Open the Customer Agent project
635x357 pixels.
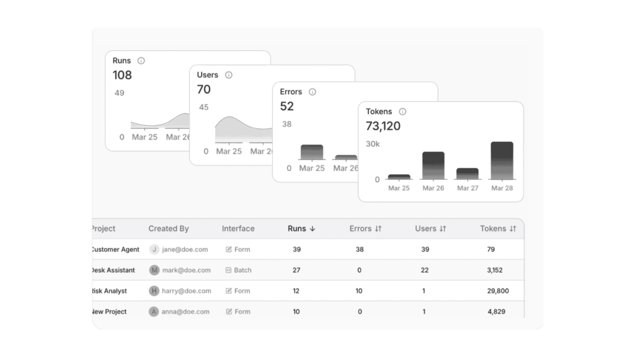click(115, 249)
